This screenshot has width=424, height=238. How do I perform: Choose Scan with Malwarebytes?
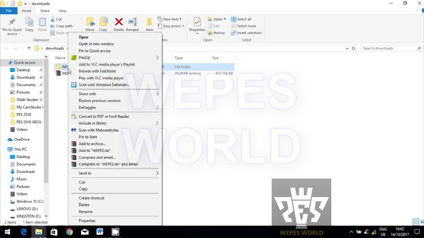click(x=99, y=130)
